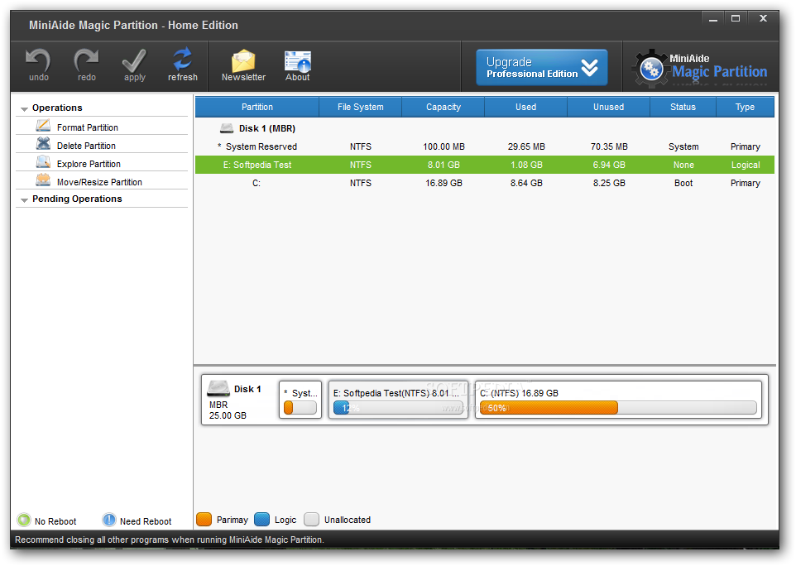Open the Newsletter envelope icon
The image size is (796, 566).
coord(243,60)
